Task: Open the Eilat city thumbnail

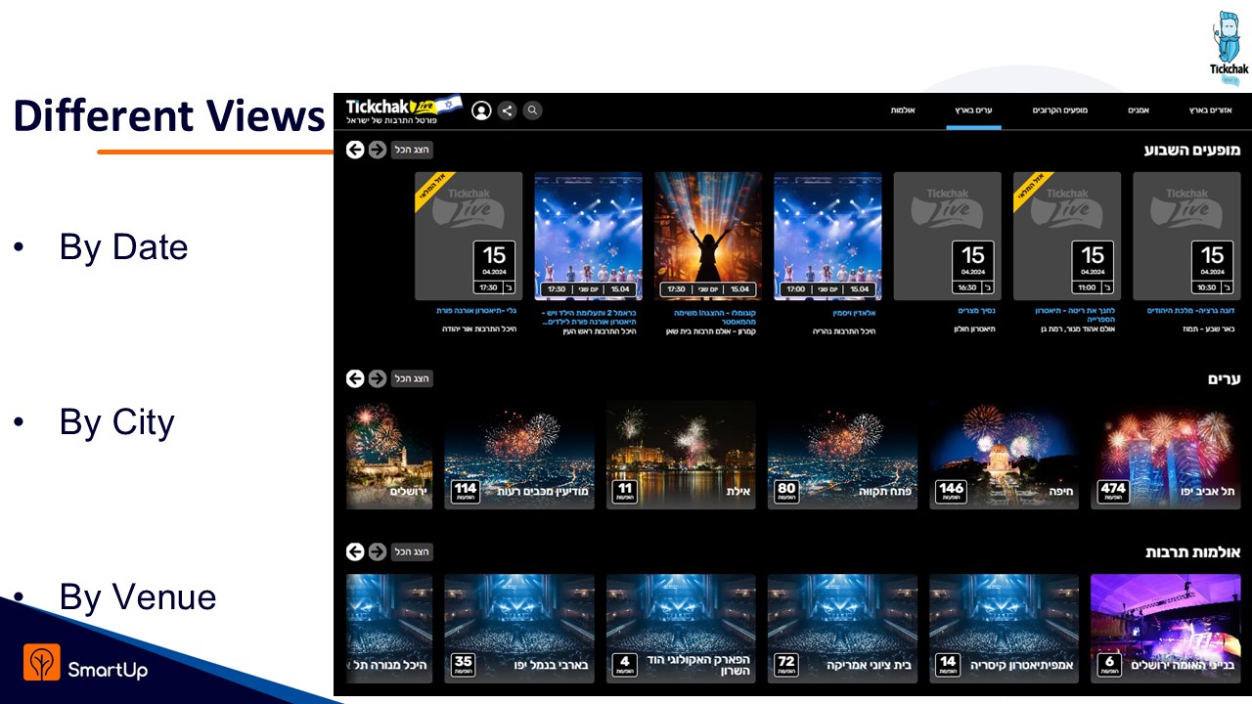Action: point(681,454)
